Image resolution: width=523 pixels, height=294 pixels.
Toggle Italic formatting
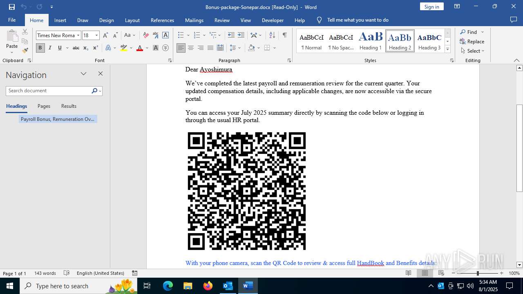point(50,48)
